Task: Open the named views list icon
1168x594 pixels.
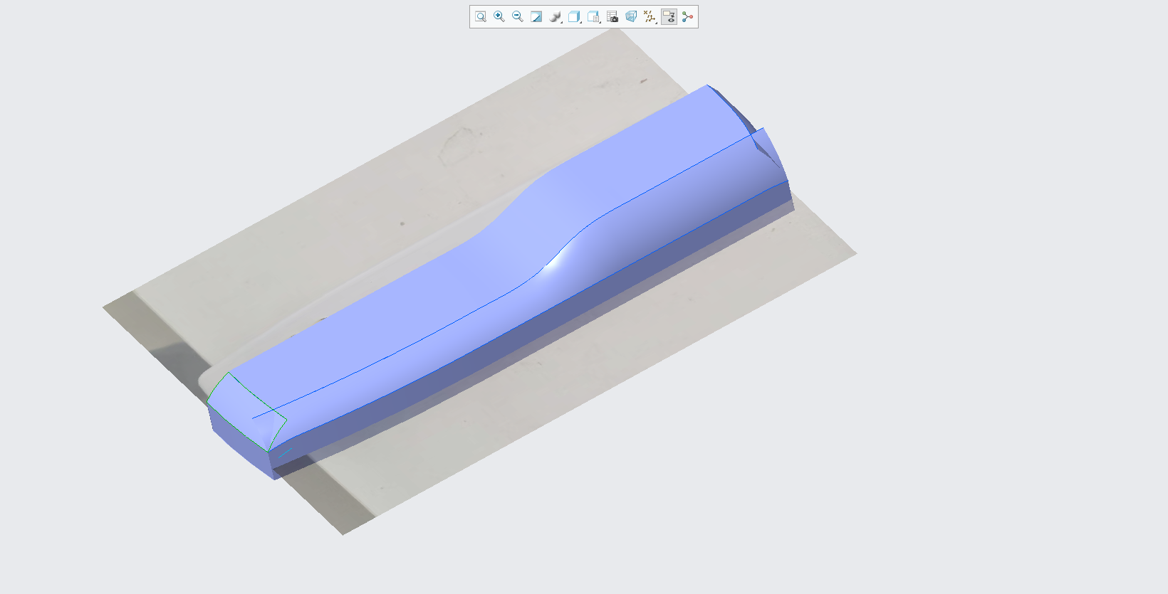Action: 593,16
